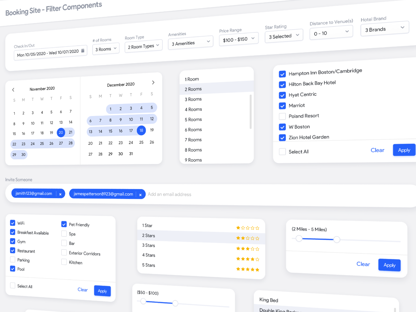Image resolution: width=416 pixels, height=312 pixels.
Task: Click the left handle of the miles slider
Action: pos(299,239)
